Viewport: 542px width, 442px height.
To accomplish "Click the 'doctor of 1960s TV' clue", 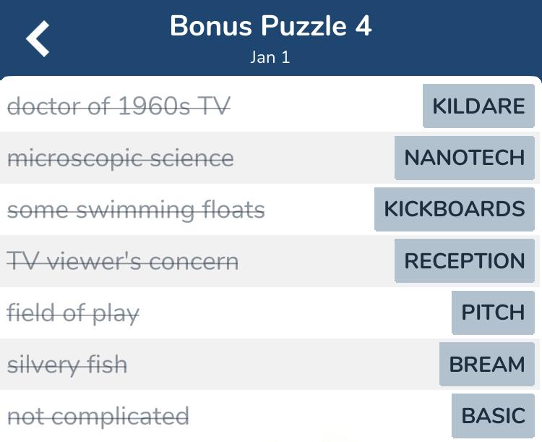I will [119, 106].
